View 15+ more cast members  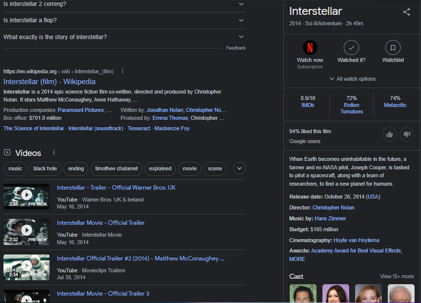397,276
